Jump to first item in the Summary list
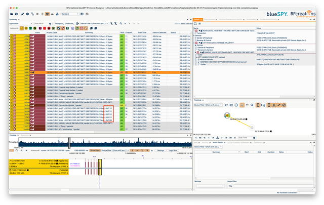Screen dimensions: 324x205 pos(125,24)
